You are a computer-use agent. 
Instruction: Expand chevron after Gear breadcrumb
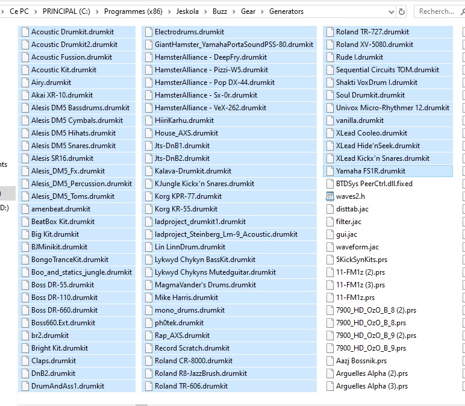[262, 12]
